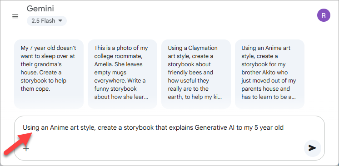Choose the Anime brother Akito storybook card

[269, 74]
